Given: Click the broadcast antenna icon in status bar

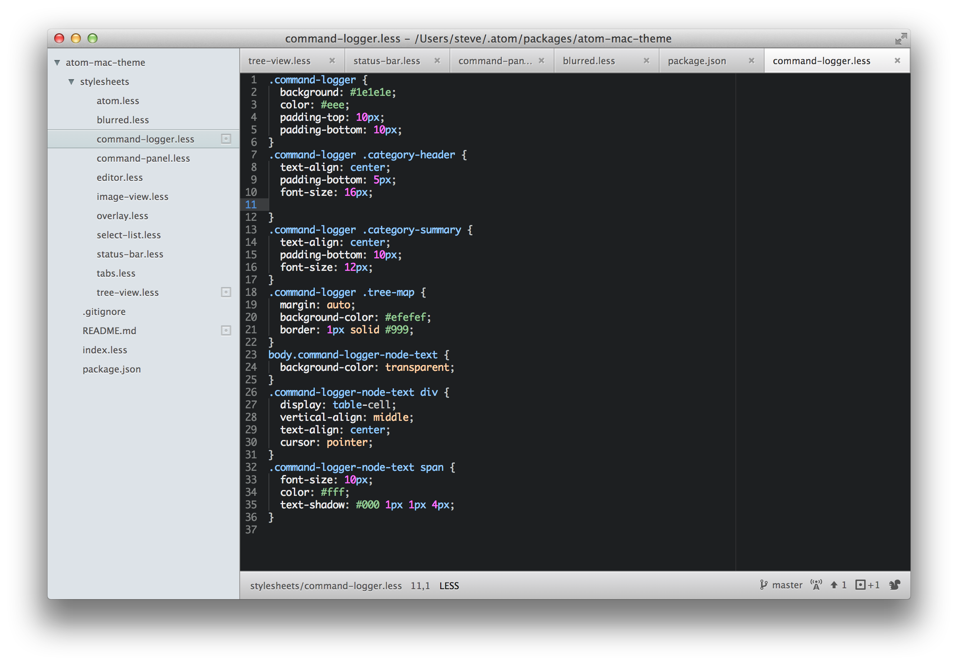Looking at the screenshot, I should click(816, 585).
